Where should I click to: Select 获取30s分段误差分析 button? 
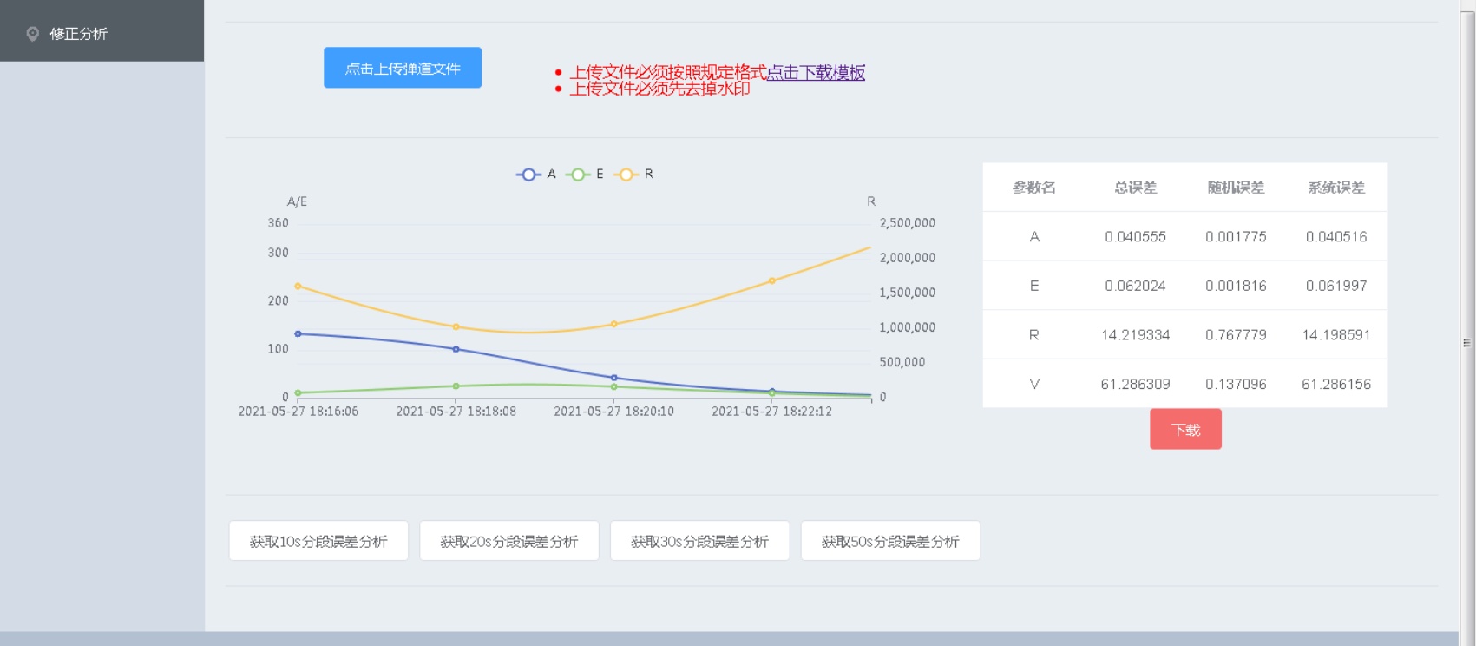coord(699,541)
